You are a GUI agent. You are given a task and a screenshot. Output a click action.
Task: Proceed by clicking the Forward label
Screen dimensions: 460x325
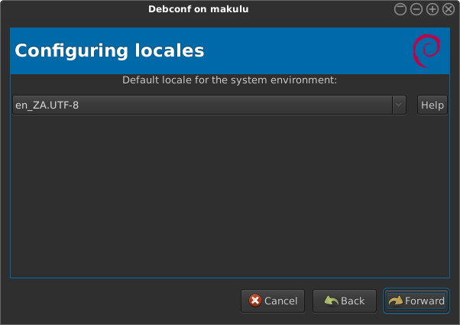pyautogui.click(x=425, y=301)
